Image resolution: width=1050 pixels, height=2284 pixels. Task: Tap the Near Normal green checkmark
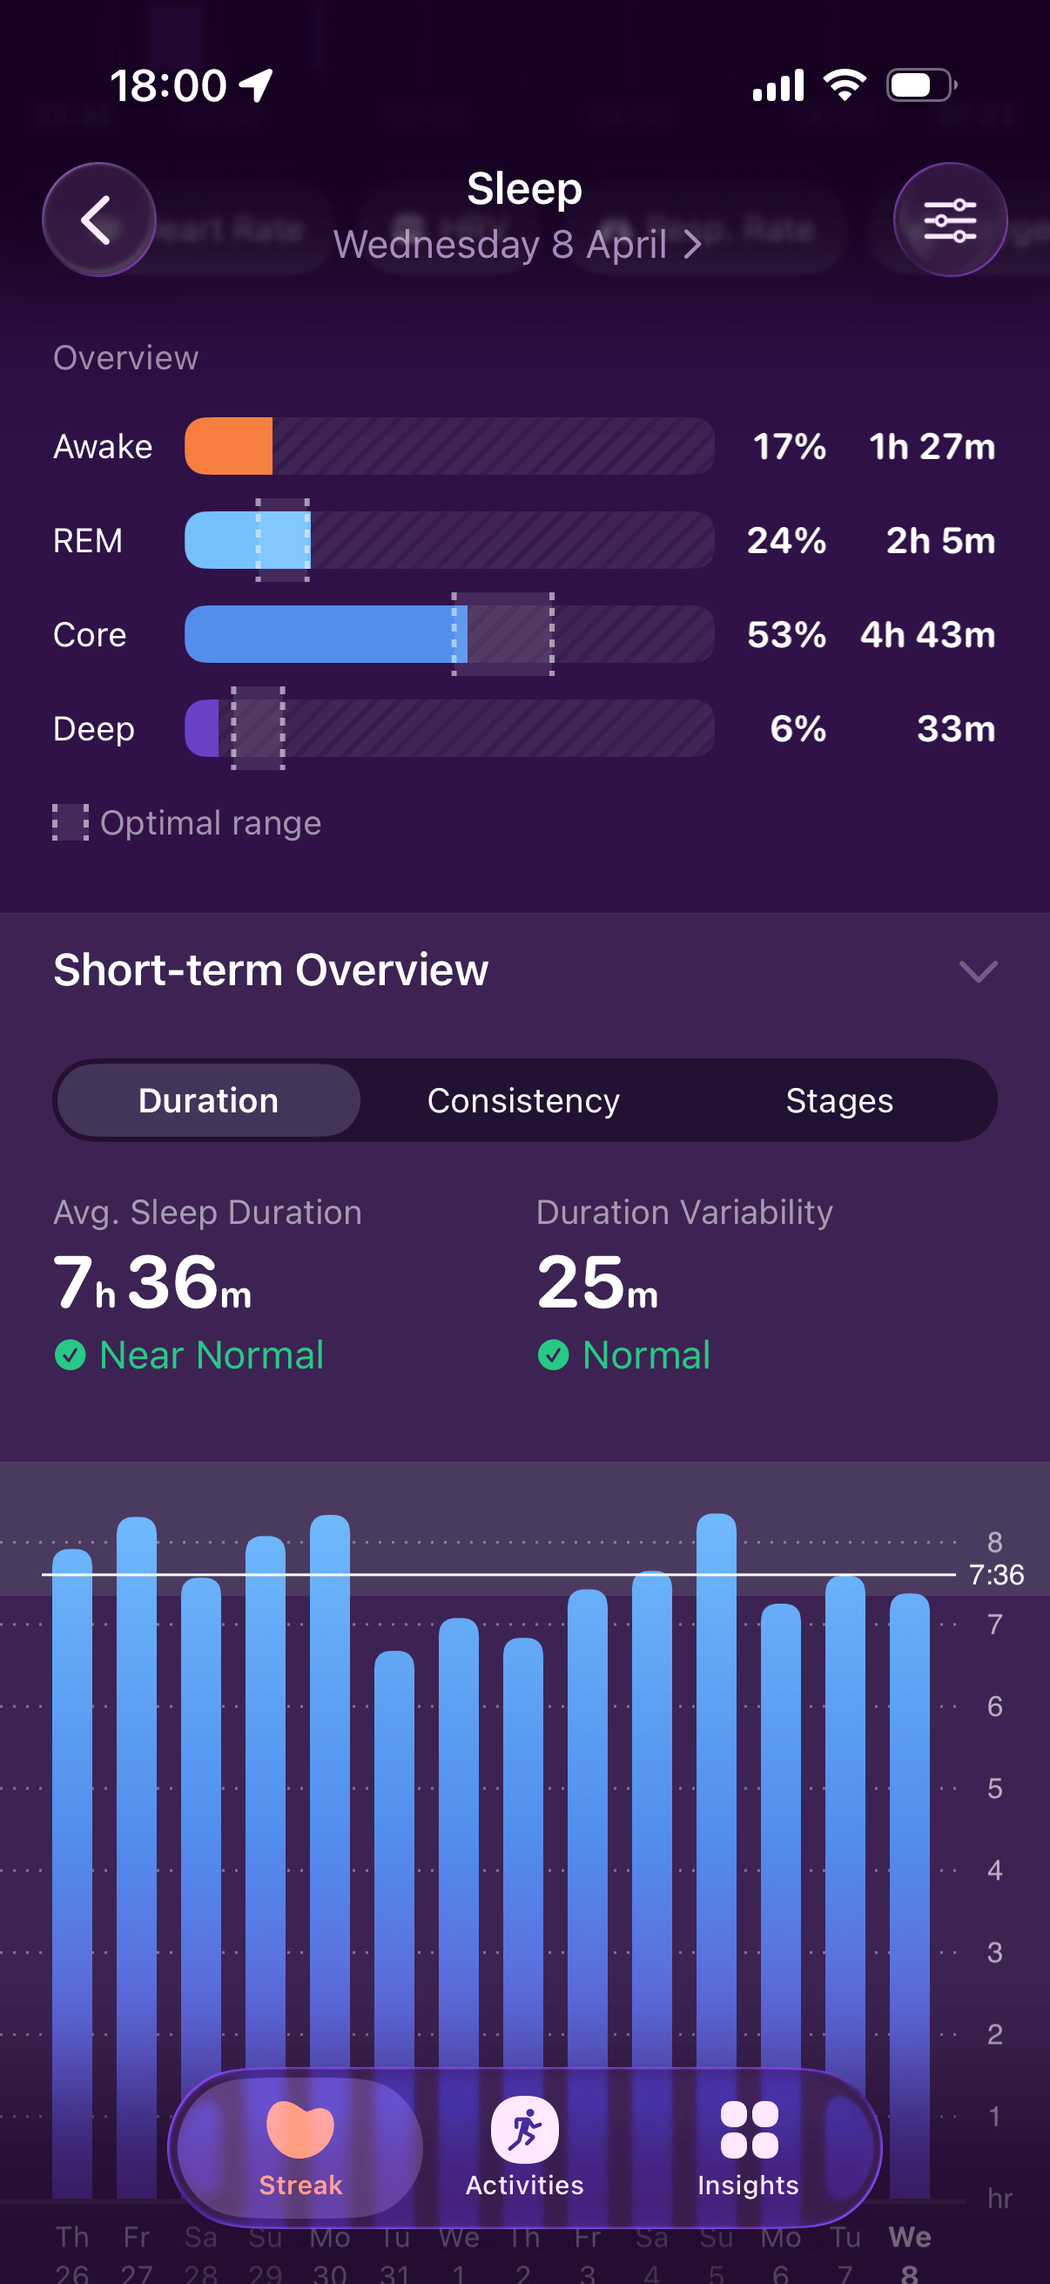pos(70,1355)
